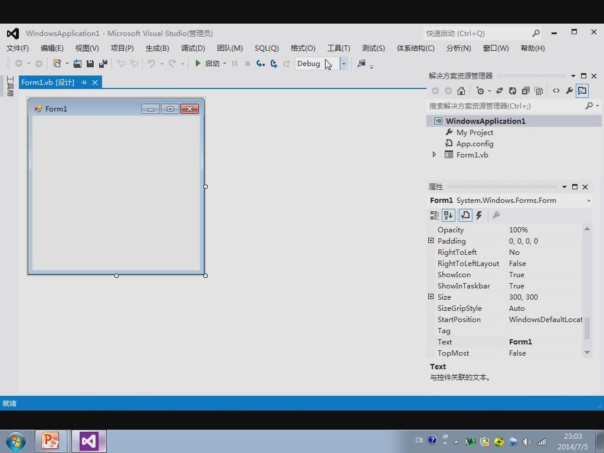Click the New Project toolbar icon
Image resolution: width=604 pixels, height=453 pixels.
pyautogui.click(x=57, y=63)
